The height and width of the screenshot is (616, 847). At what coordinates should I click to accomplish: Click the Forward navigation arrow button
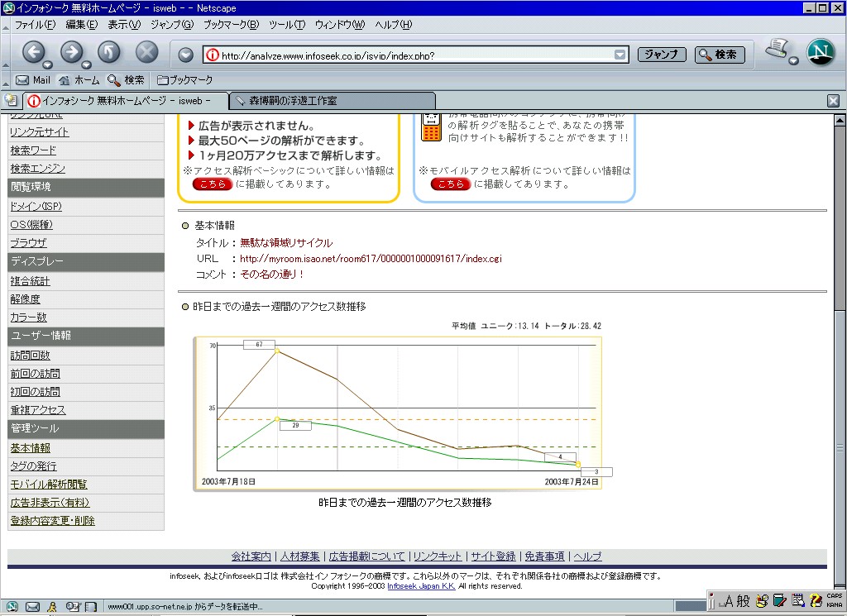pyautogui.click(x=71, y=53)
